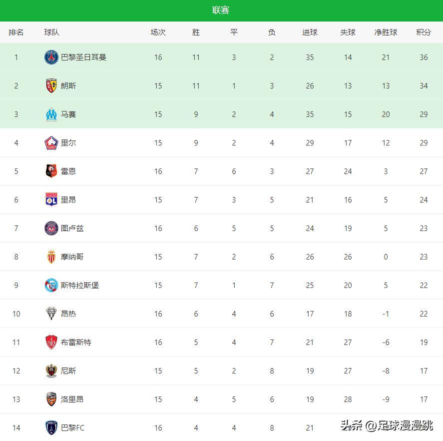Click the Monaco (摩纳哥) club logo
Viewport: 443px width, 441px height.
(x=51, y=257)
